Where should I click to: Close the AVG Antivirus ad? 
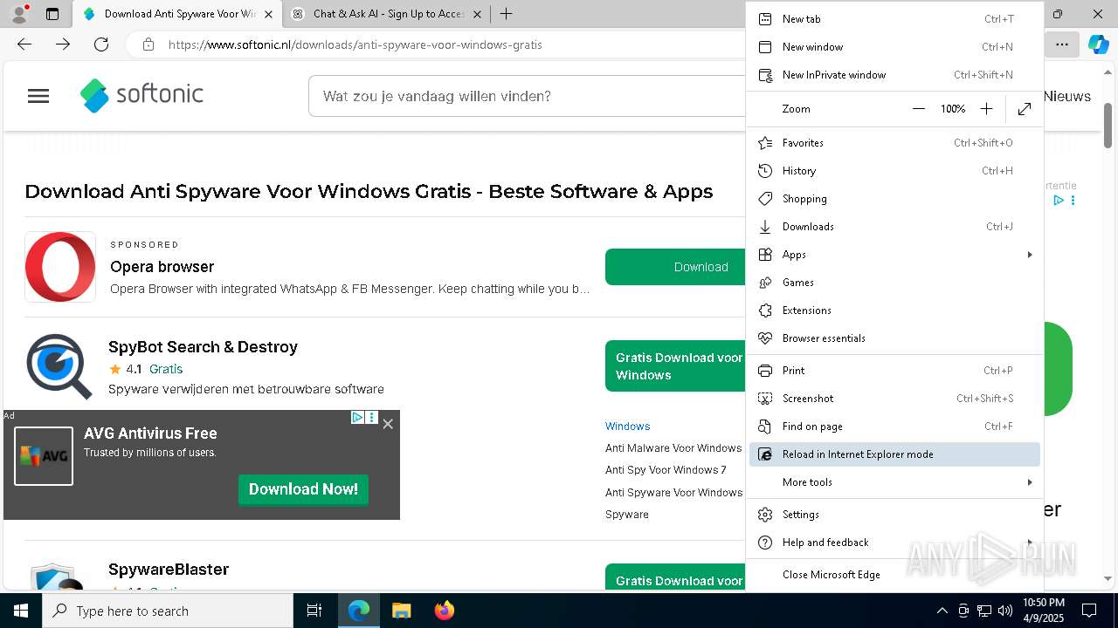[x=388, y=424]
